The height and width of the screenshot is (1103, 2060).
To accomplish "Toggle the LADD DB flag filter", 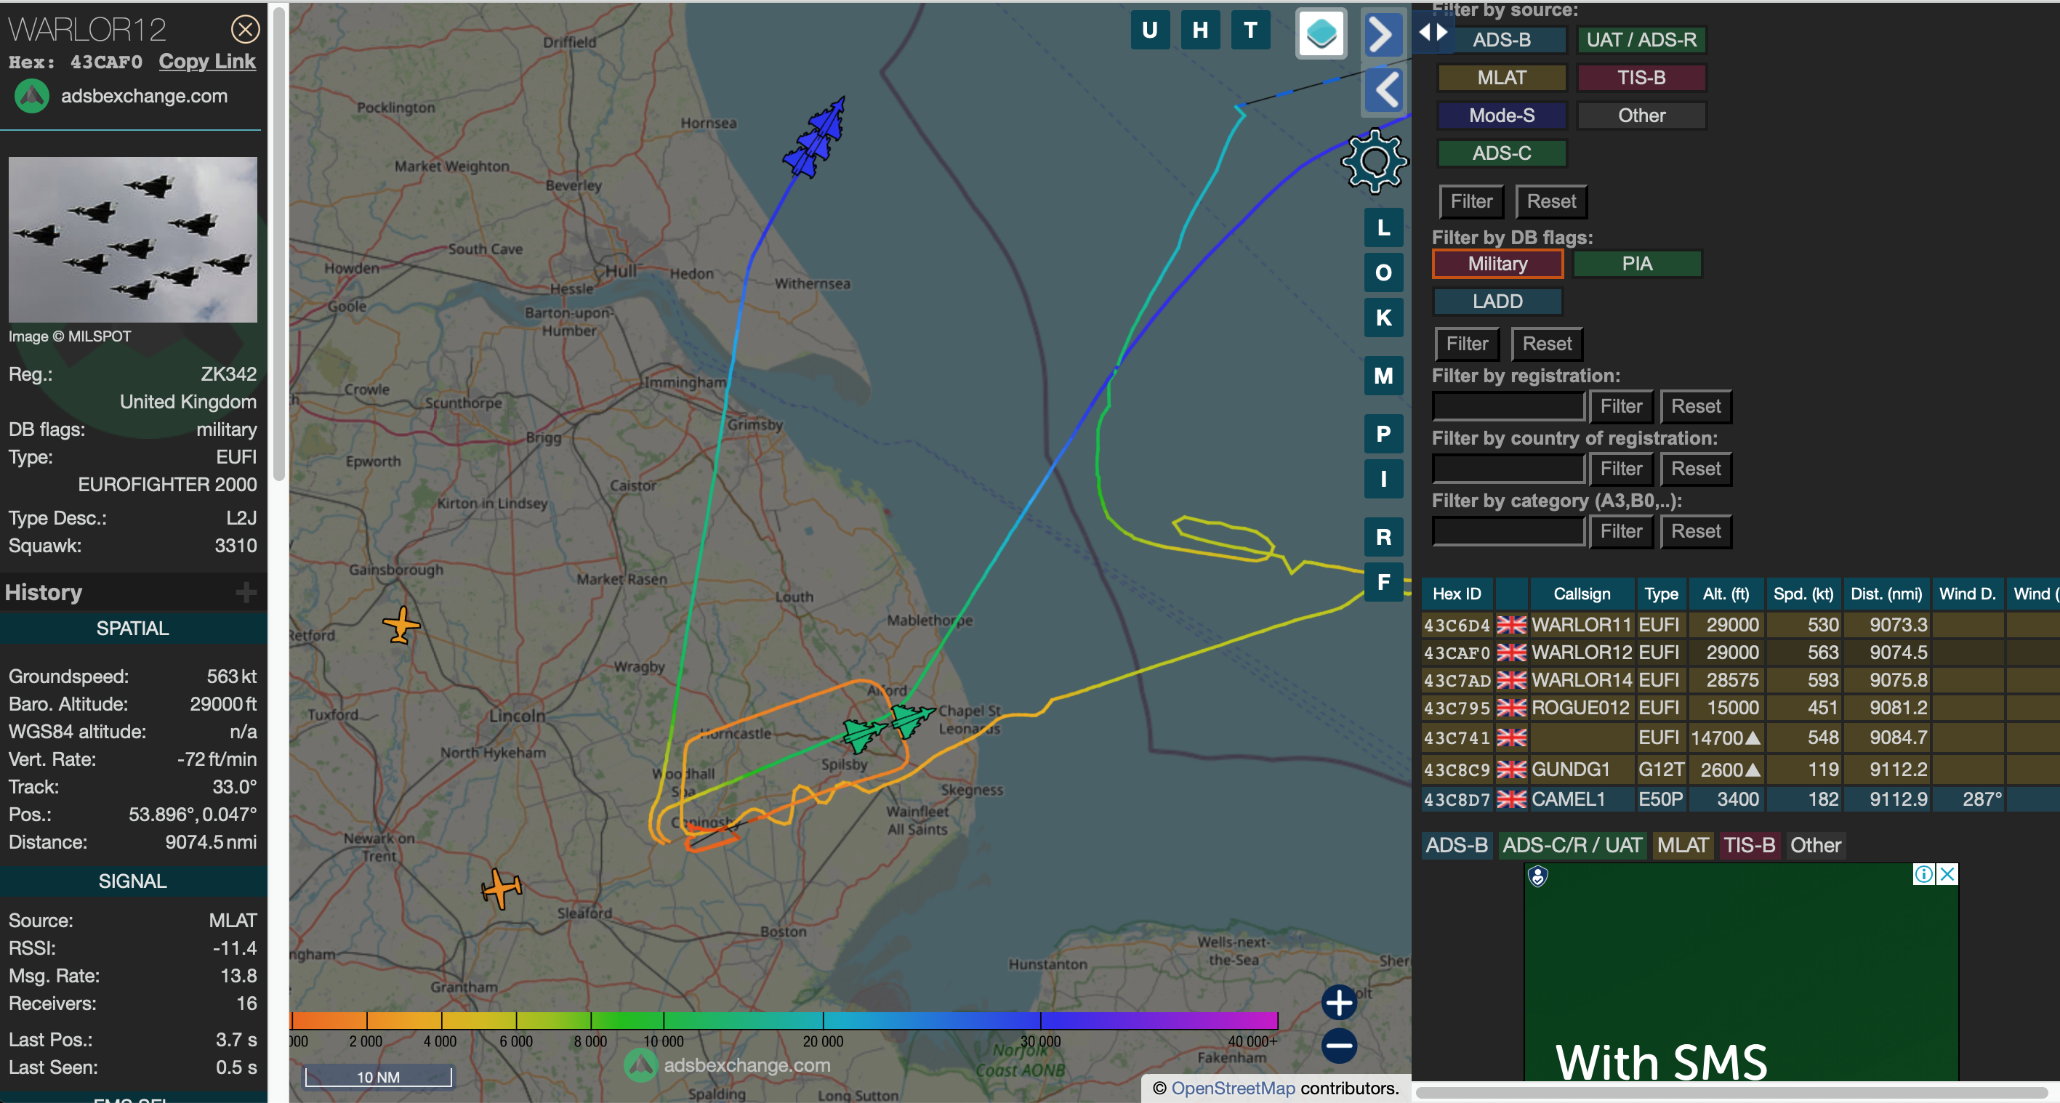I will [1497, 302].
